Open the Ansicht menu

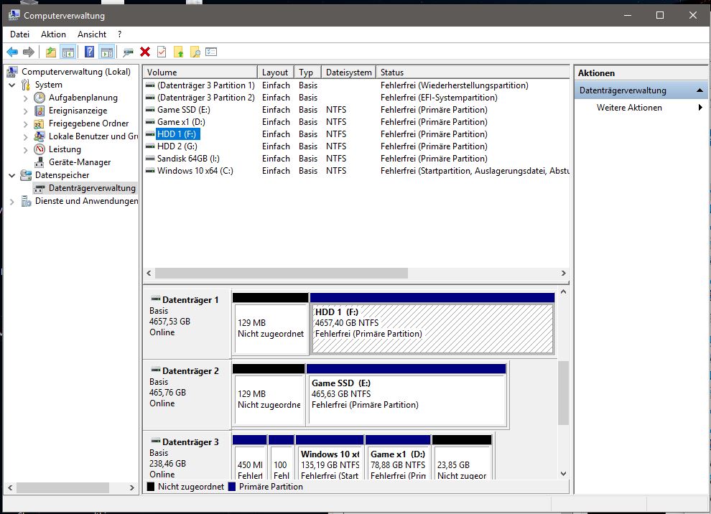92,34
